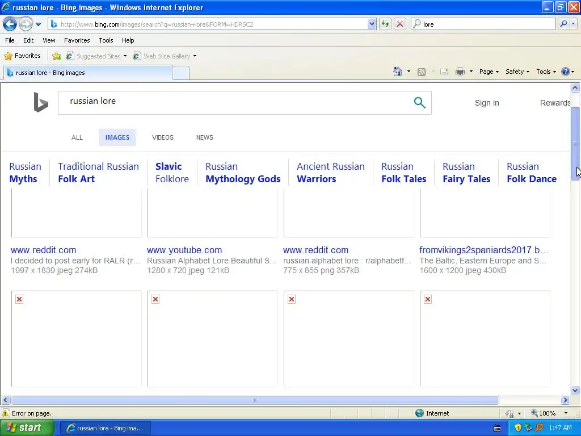Open the recent pages dropdown arrow
The width and height of the screenshot is (581, 436).
coord(38,24)
